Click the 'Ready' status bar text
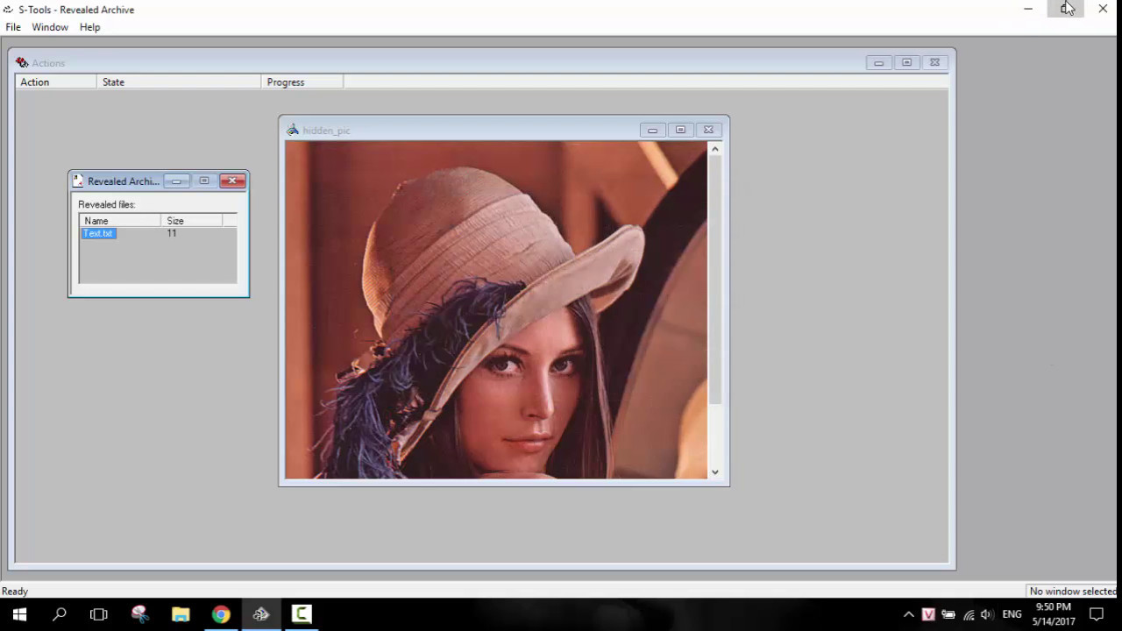Image resolution: width=1122 pixels, height=631 pixels. click(15, 592)
